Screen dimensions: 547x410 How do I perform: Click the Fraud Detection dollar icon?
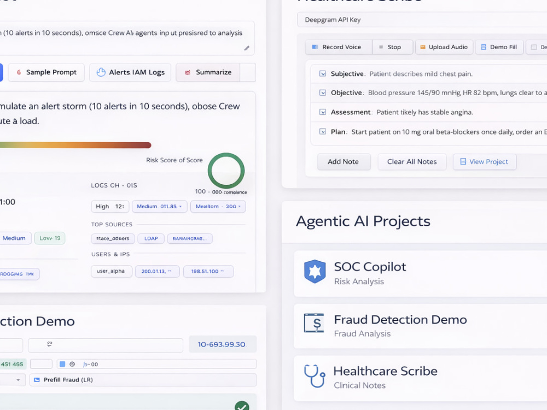[x=314, y=323]
